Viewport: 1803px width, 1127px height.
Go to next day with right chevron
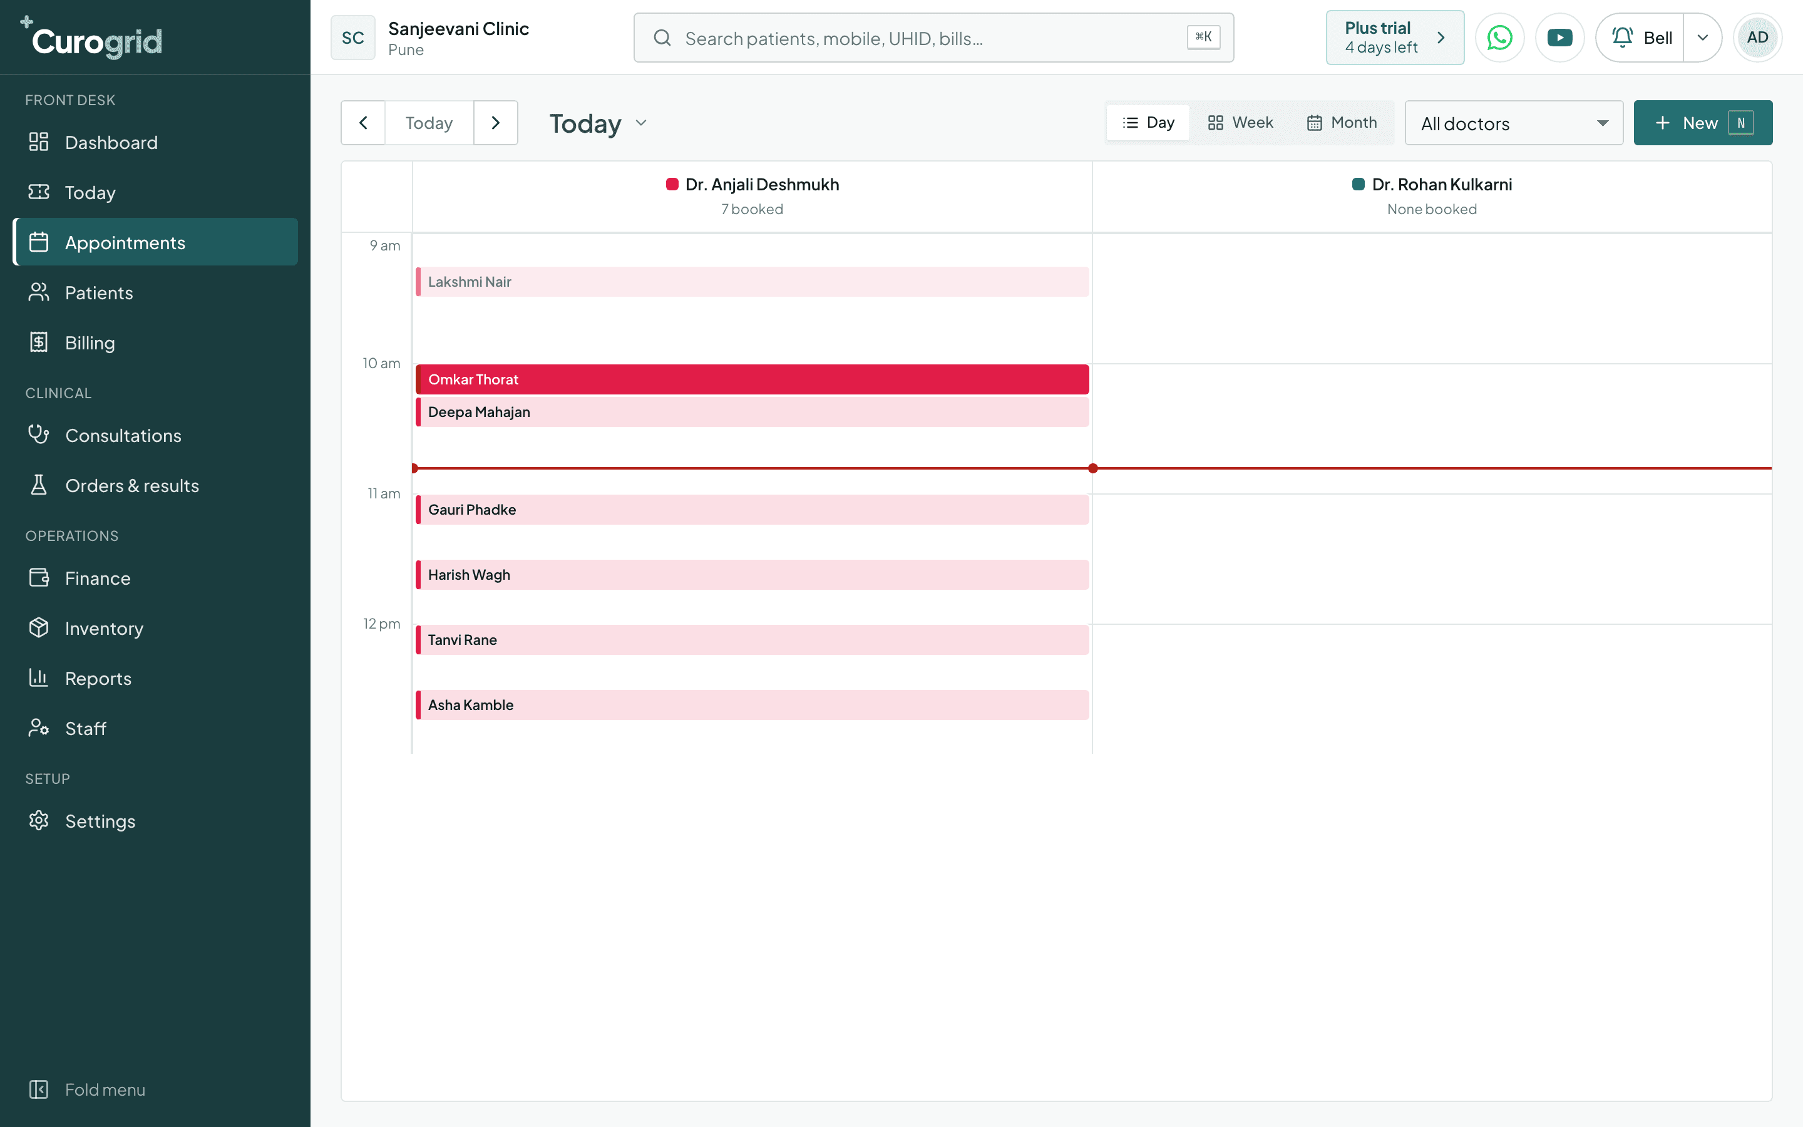(x=495, y=123)
